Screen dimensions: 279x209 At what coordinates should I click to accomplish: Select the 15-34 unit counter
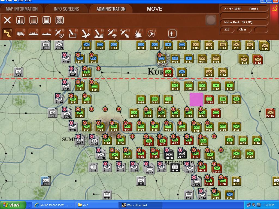coord(161,113)
